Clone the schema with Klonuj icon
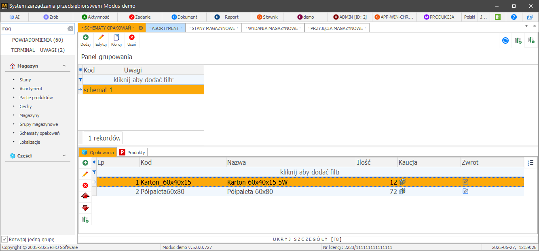Viewport: 539px width, 251px height. 116,40
